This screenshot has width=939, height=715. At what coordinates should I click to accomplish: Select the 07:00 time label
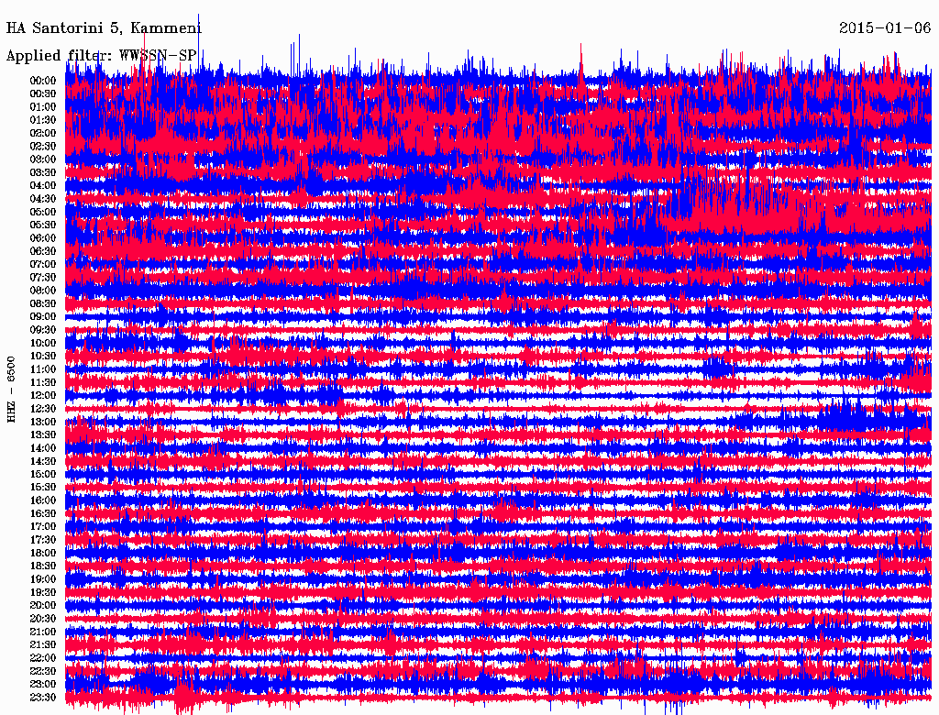point(43,264)
